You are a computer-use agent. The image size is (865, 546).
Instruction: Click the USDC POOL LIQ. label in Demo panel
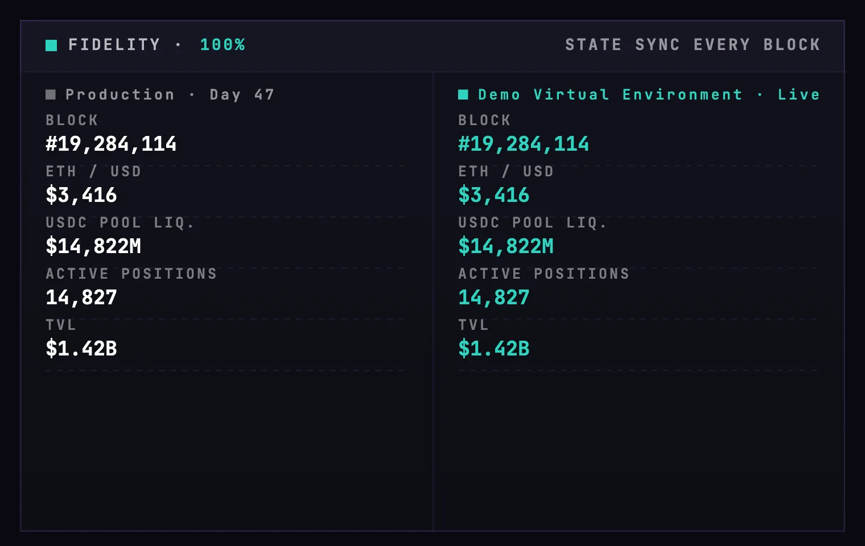click(x=533, y=223)
